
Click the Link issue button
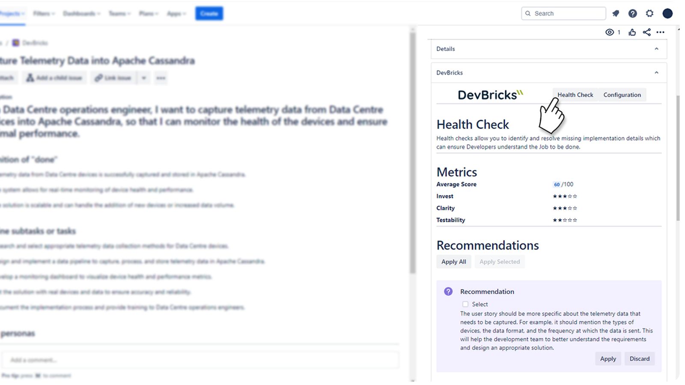click(113, 78)
